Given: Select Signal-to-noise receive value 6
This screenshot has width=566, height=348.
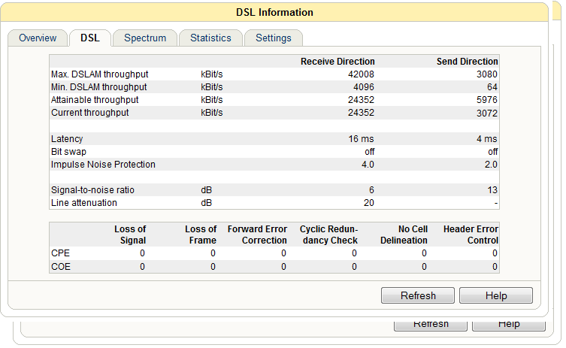Looking at the screenshot, I should point(371,190).
